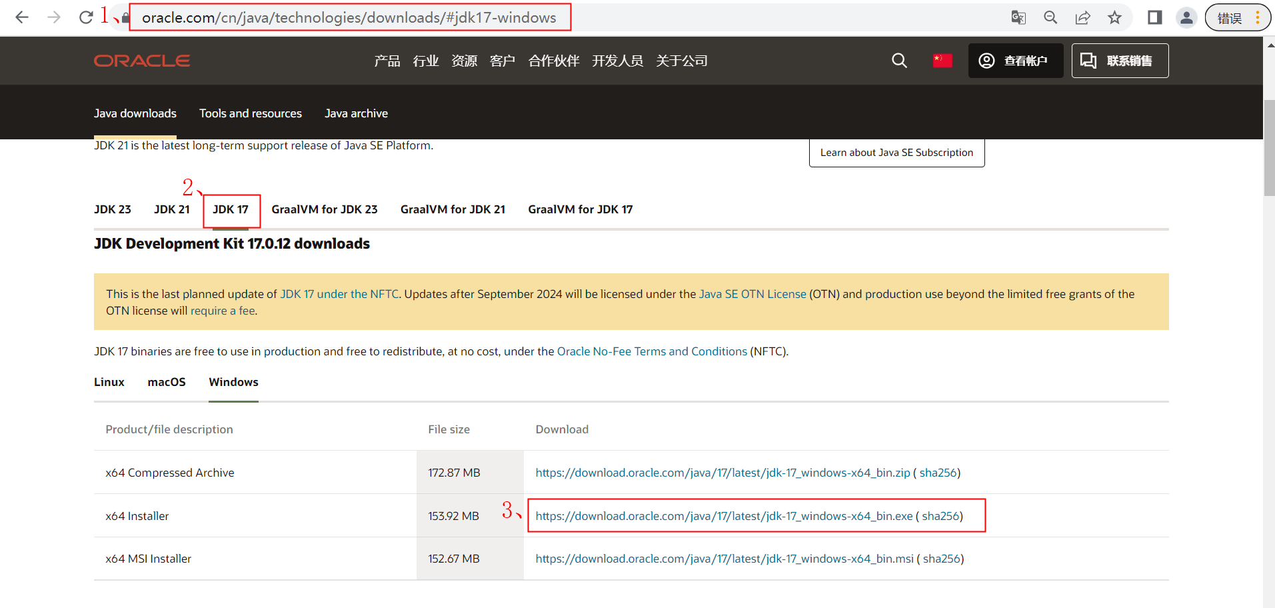
Task: Click the x64 Installer row label
Action: coord(137,516)
